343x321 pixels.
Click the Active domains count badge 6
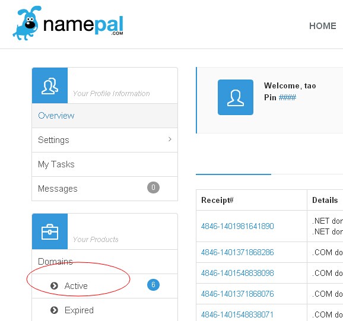pos(153,285)
